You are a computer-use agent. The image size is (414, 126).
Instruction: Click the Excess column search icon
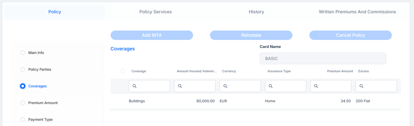(x=362, y=86)
